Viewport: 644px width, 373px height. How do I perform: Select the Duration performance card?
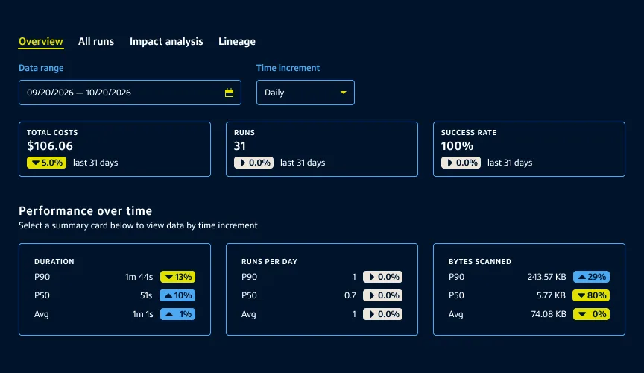click(x=115, y=289)
